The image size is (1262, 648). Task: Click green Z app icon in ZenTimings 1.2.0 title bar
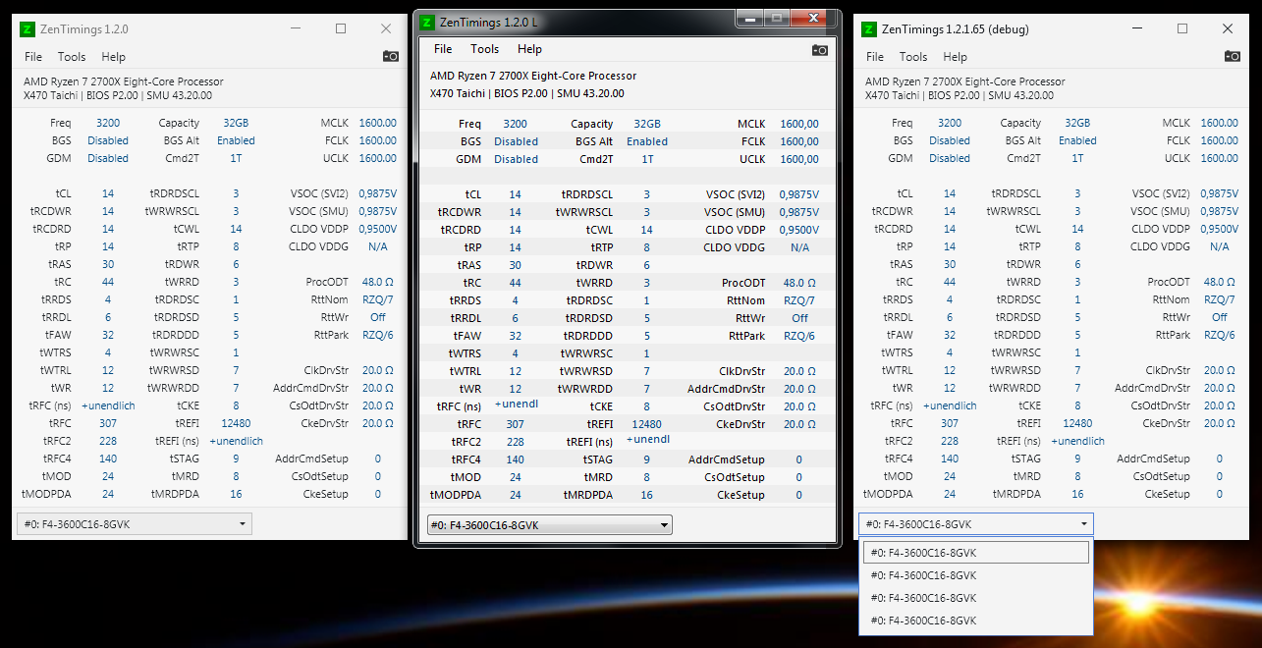pos(27,29)
